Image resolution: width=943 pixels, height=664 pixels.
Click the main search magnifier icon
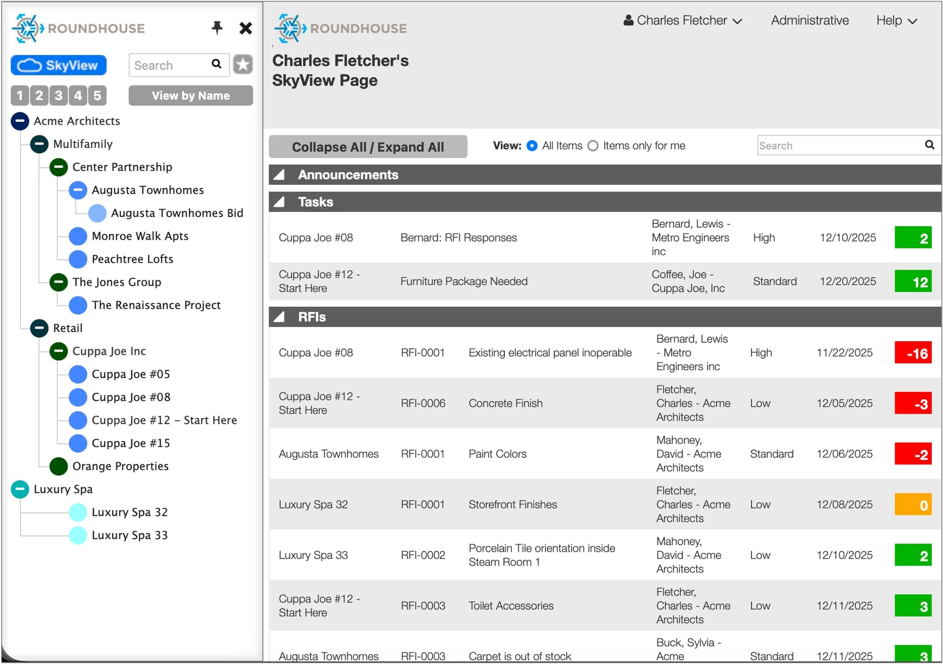coord(929,145)
